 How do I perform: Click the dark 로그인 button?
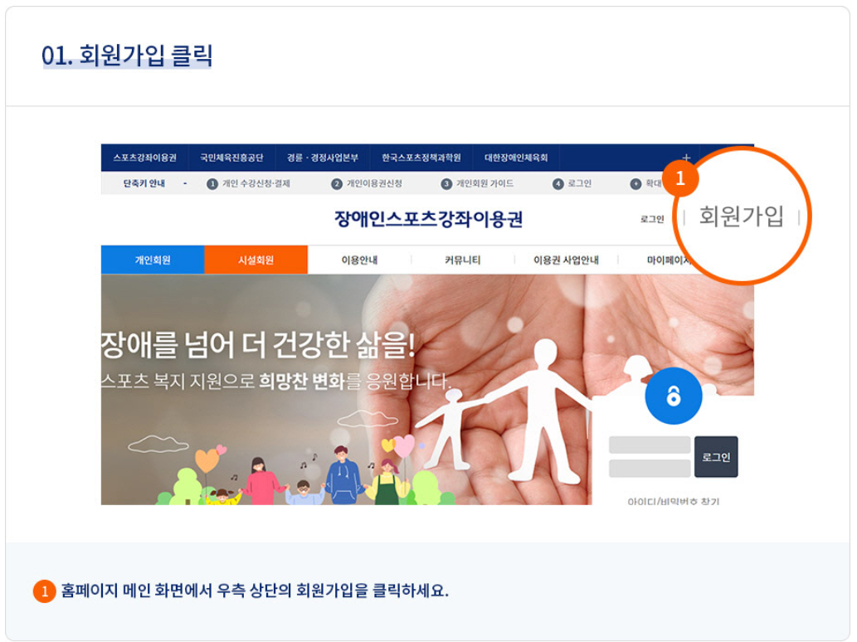coord(716,457)
